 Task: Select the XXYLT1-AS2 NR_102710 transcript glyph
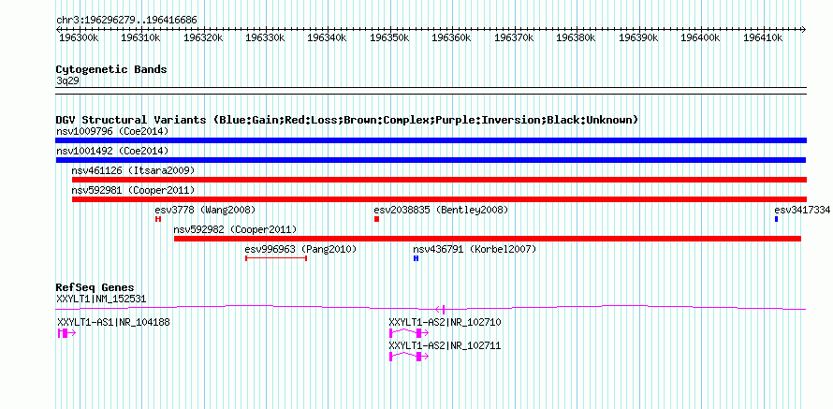pyautogui.click(x=409, y=333)
